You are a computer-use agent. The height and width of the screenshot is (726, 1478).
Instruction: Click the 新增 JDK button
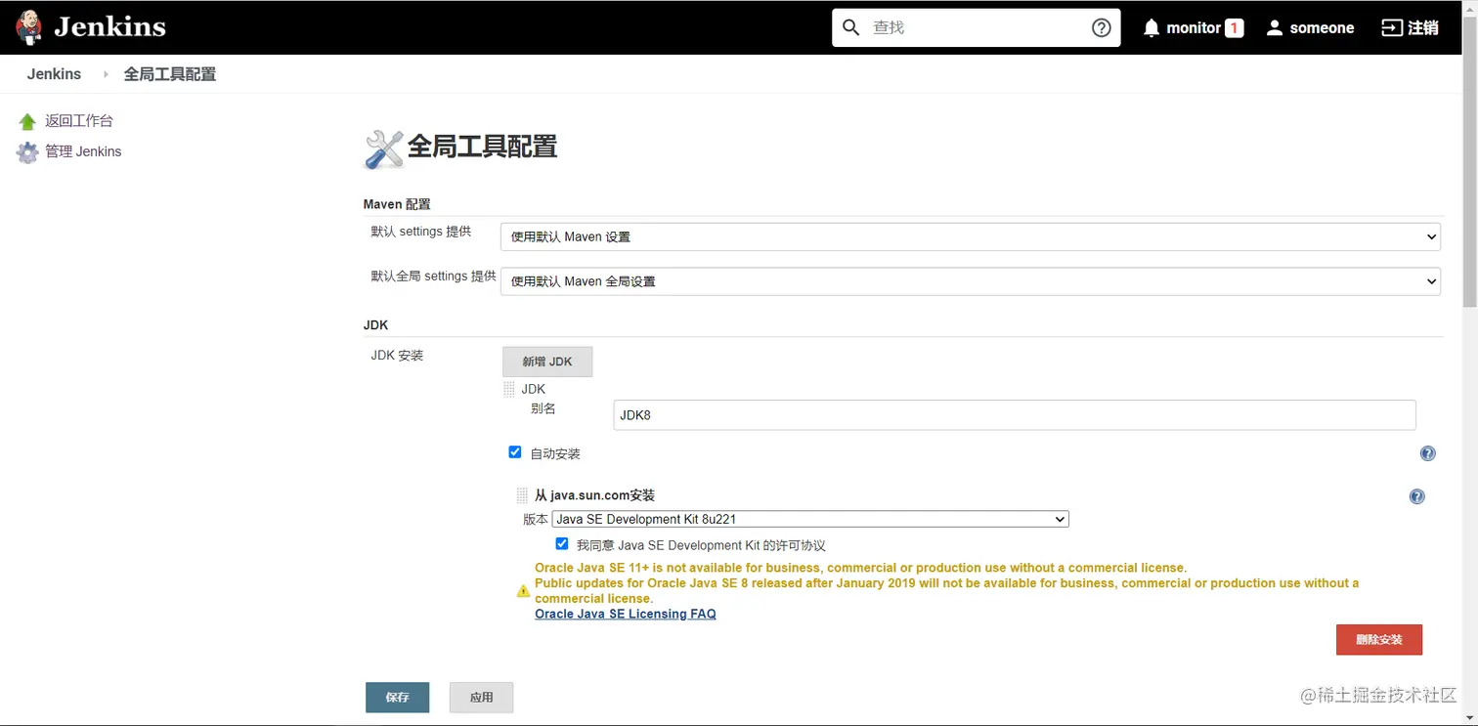coord(547,362)
